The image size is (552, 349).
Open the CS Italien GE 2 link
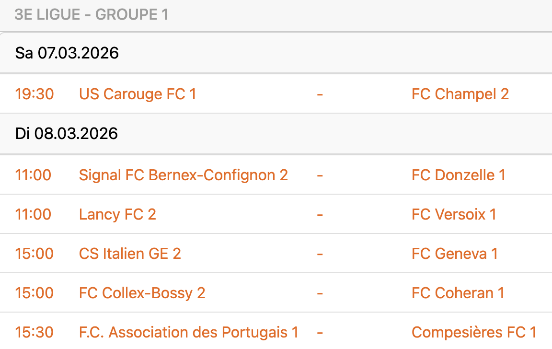tap(130, 254)
